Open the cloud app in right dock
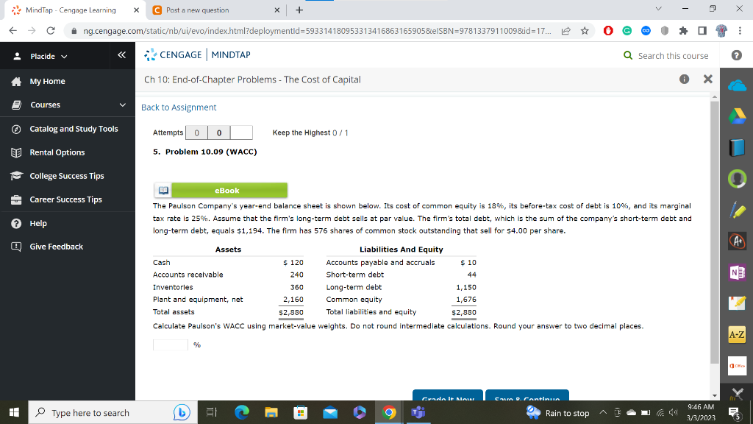The width and height of the screenshot is (753, 424). click(x=737, y=86)
